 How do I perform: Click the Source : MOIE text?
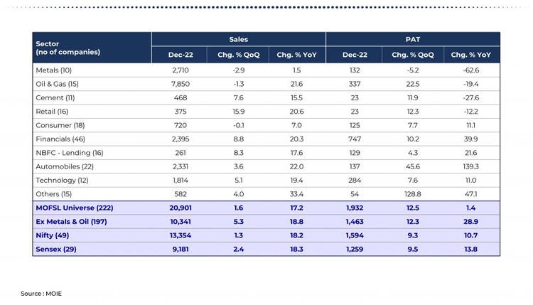pos(41,293)
